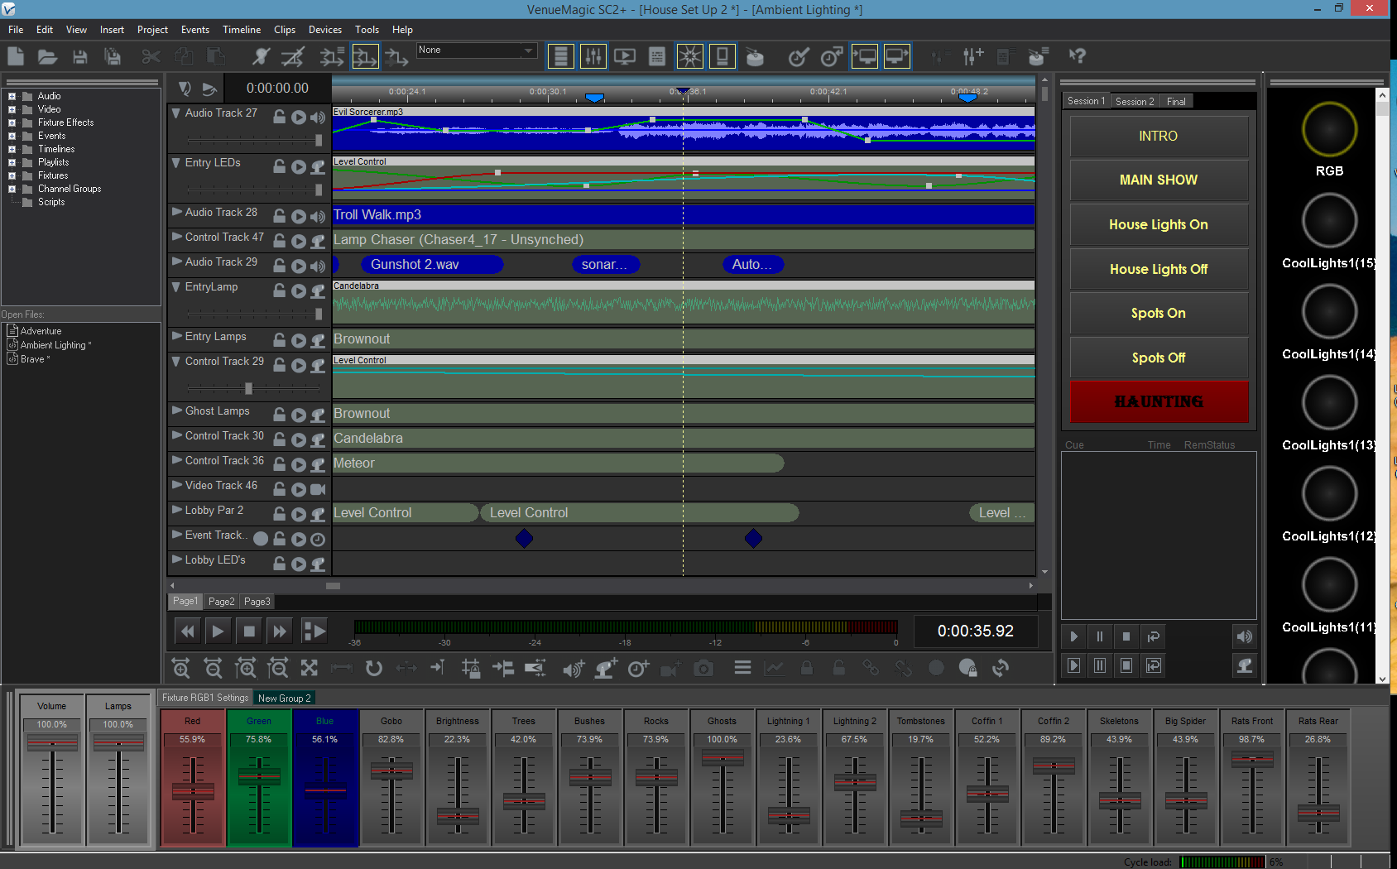
Task: Adjust the Ghosts fader
Action: (723, 758)
